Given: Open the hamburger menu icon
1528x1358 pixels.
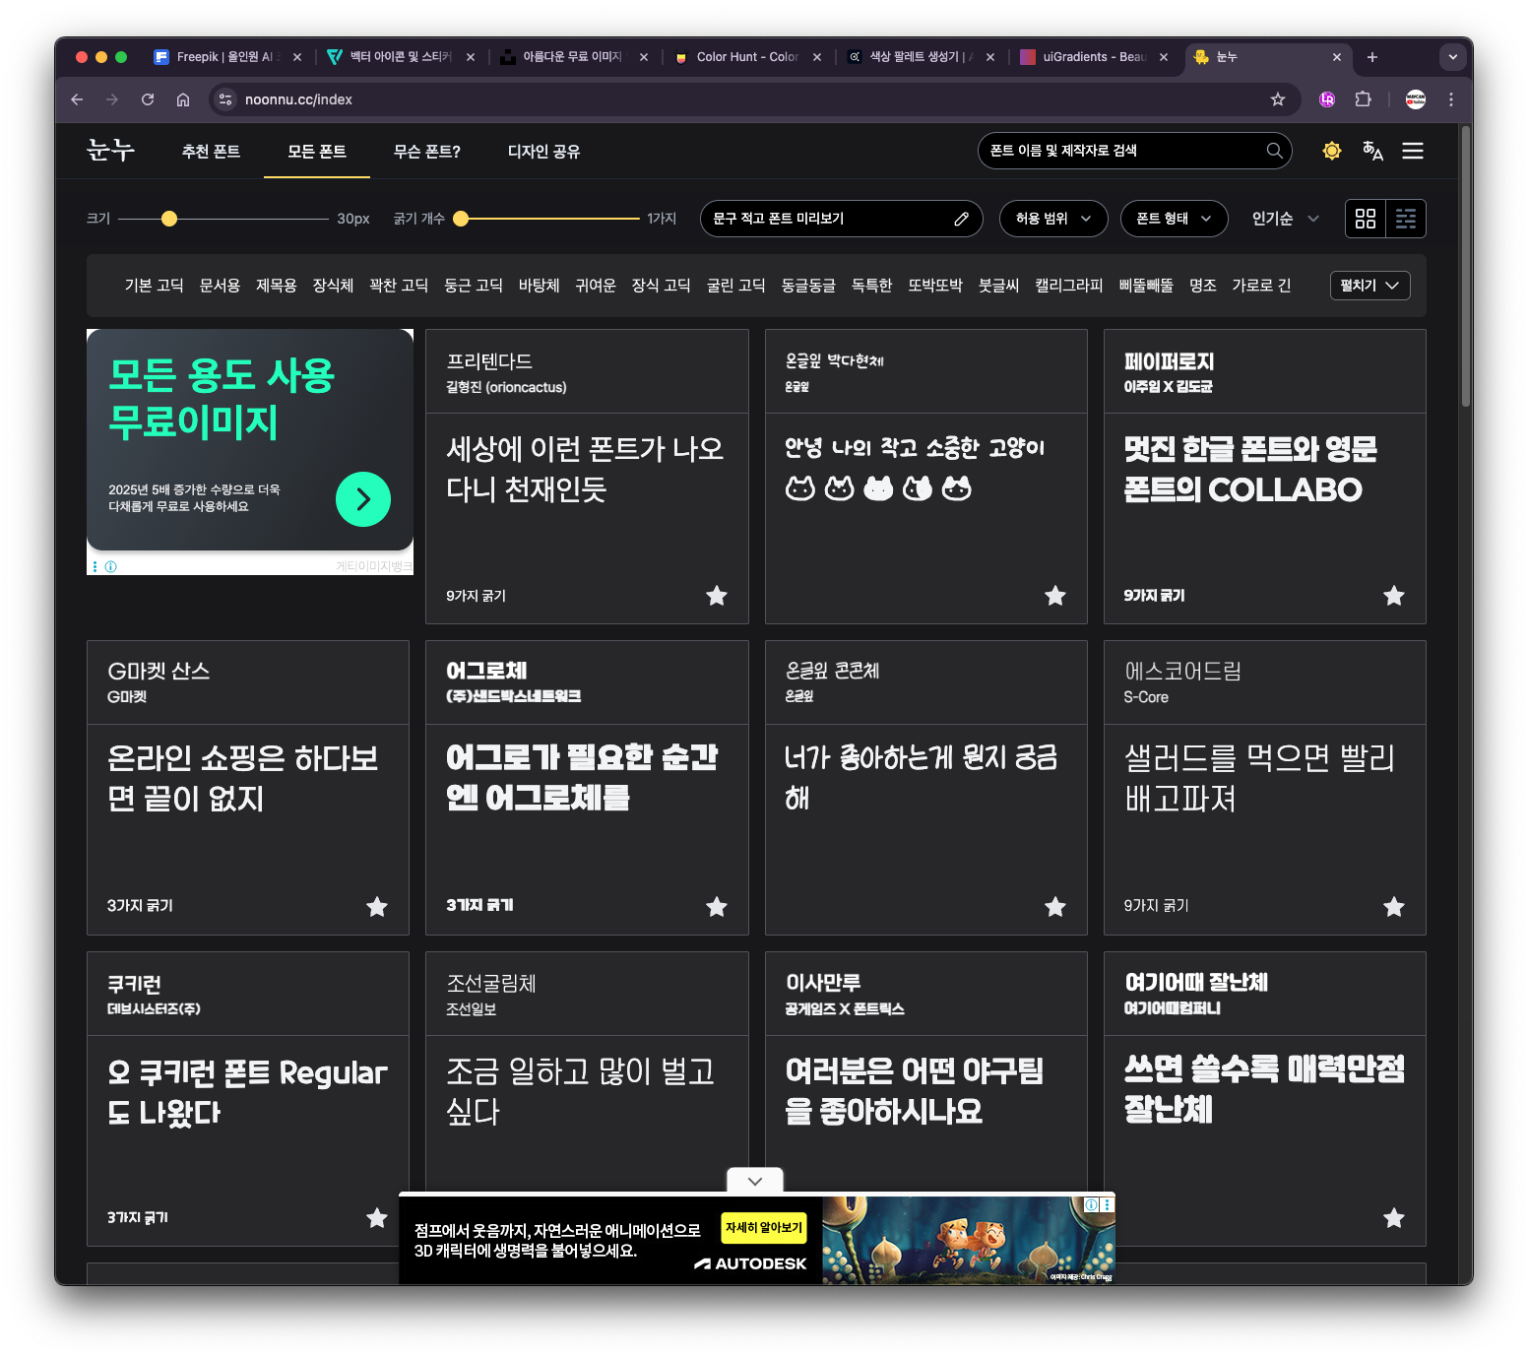Looking at the screenshot, I should point(1413,151).
